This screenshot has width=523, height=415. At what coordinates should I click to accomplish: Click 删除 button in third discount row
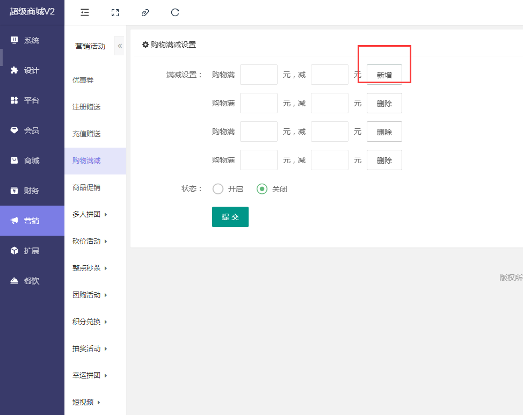point(384,132)
